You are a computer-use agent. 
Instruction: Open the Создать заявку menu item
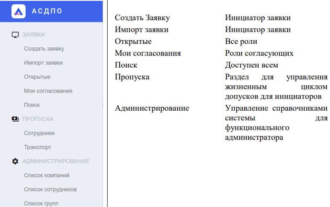[44, 49]
